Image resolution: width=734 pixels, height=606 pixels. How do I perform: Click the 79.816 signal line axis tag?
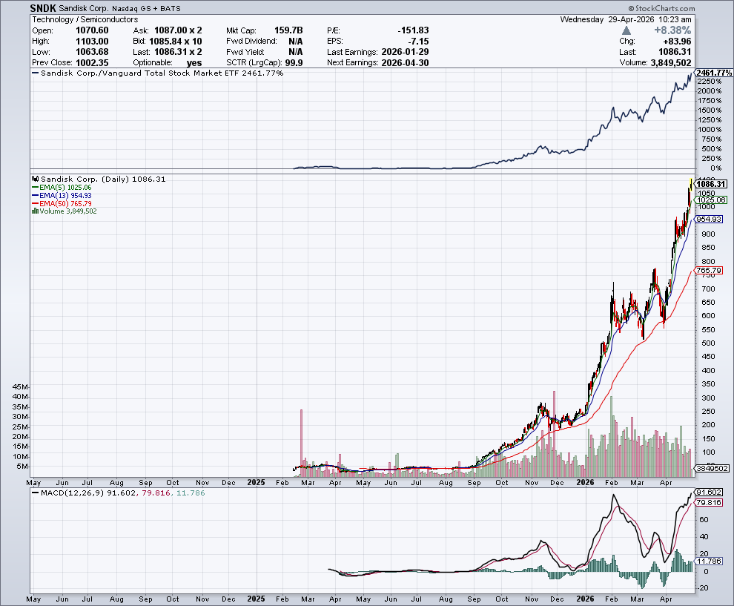710,502
